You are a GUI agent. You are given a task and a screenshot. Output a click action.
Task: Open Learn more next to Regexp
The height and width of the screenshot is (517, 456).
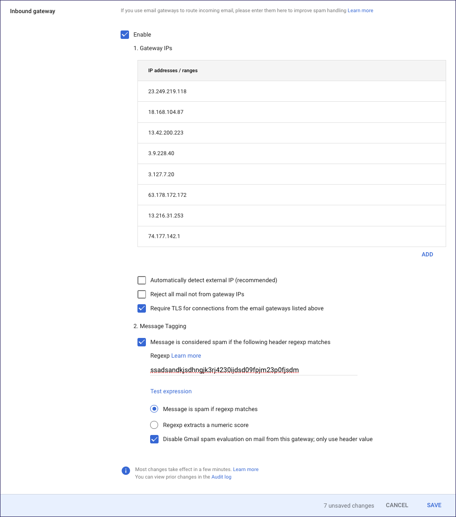pos(186,355)
